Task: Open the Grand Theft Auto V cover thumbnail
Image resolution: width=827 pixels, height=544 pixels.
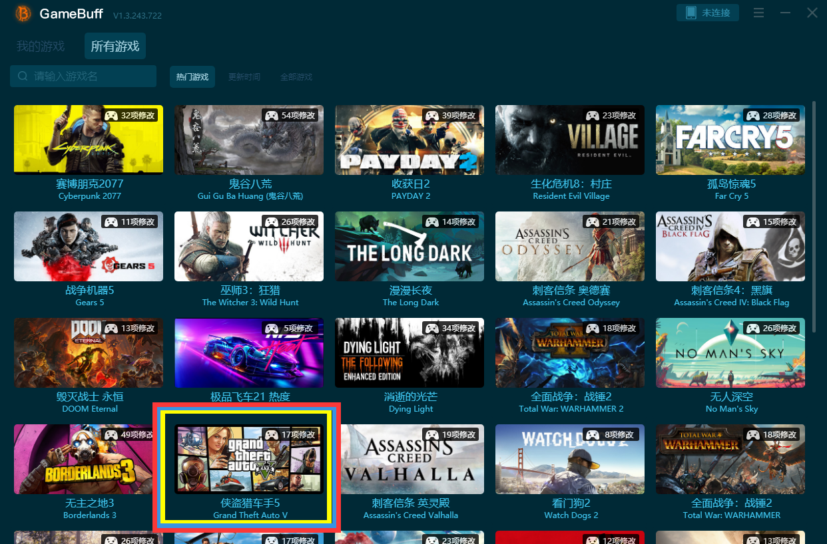Action: click(249, 459)
